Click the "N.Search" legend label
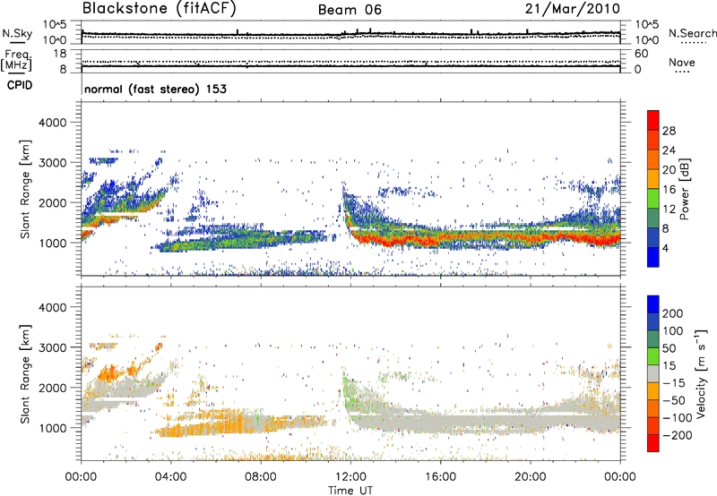 tap(692, 33)
